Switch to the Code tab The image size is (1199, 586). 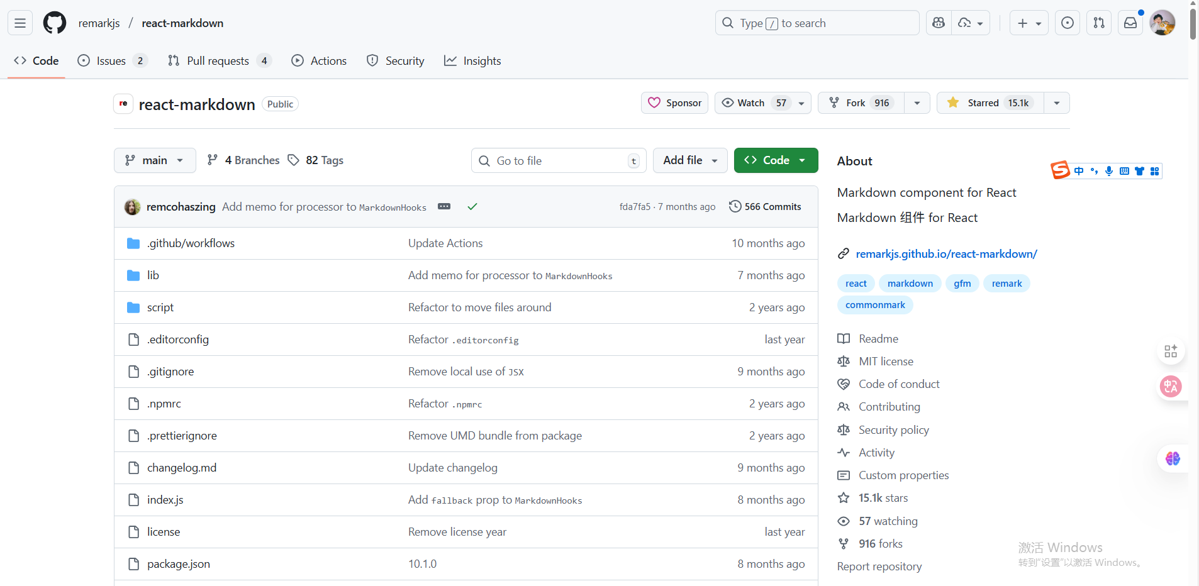click(x=36, y=61)
